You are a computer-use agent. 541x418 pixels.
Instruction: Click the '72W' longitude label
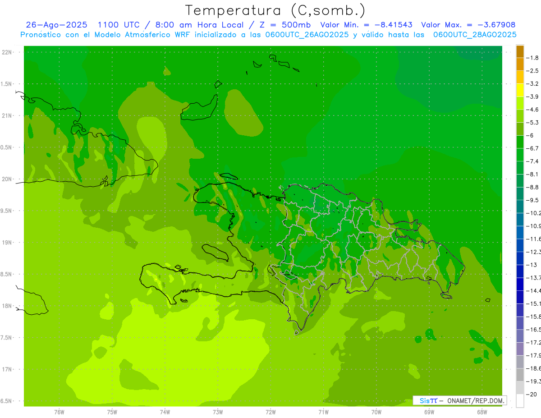(x=270, y=412)
